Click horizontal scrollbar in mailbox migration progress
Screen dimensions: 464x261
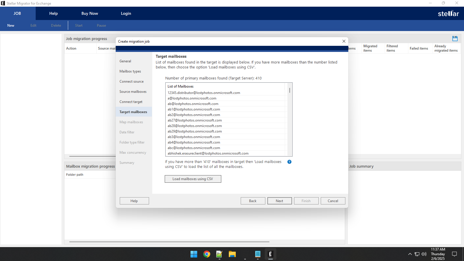169,242
